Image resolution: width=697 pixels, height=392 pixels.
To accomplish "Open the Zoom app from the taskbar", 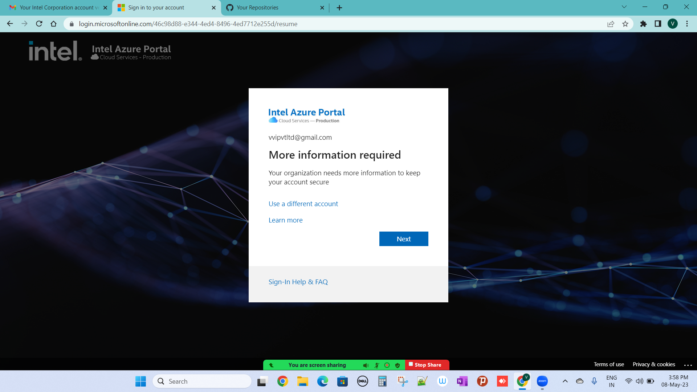I will click(542, 381).
